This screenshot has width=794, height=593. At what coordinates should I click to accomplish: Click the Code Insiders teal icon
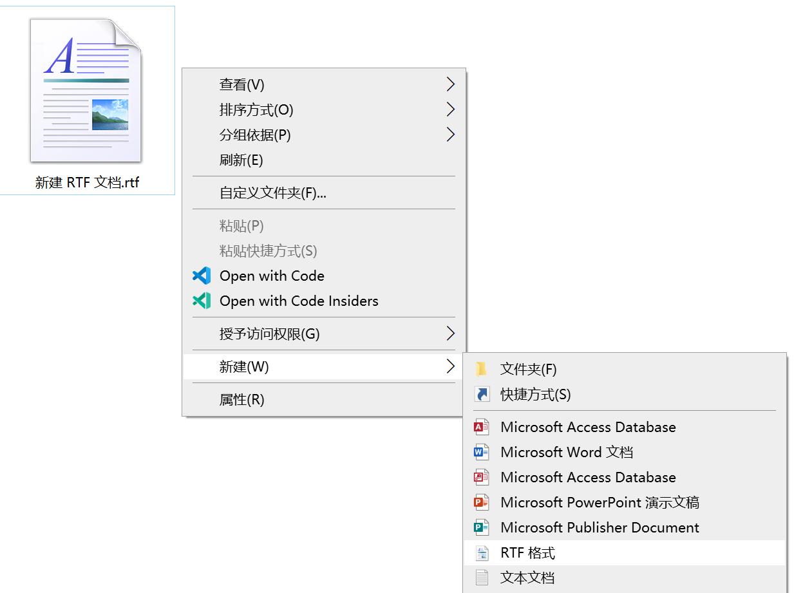(203, 301)
